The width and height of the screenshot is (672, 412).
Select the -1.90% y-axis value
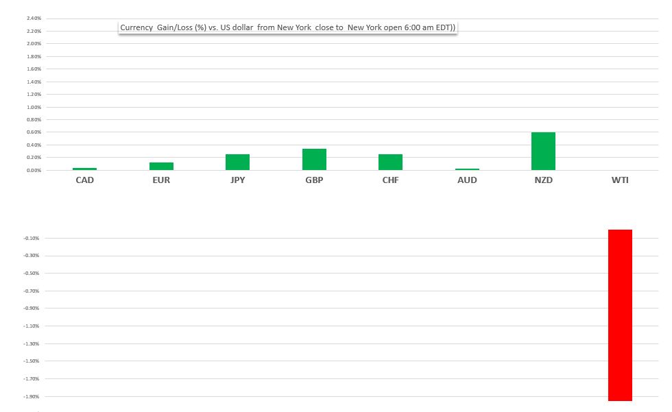[33, 396]
